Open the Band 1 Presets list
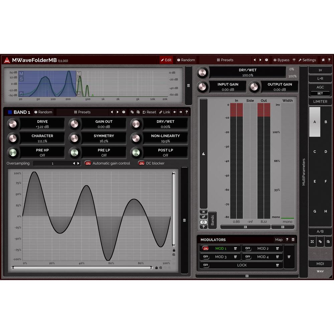Screen dimensions: 334x334 [82, 112]
